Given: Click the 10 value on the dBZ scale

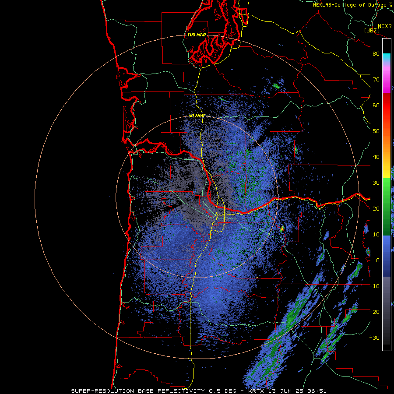Looking at the screenshot, I should point(376,235).
